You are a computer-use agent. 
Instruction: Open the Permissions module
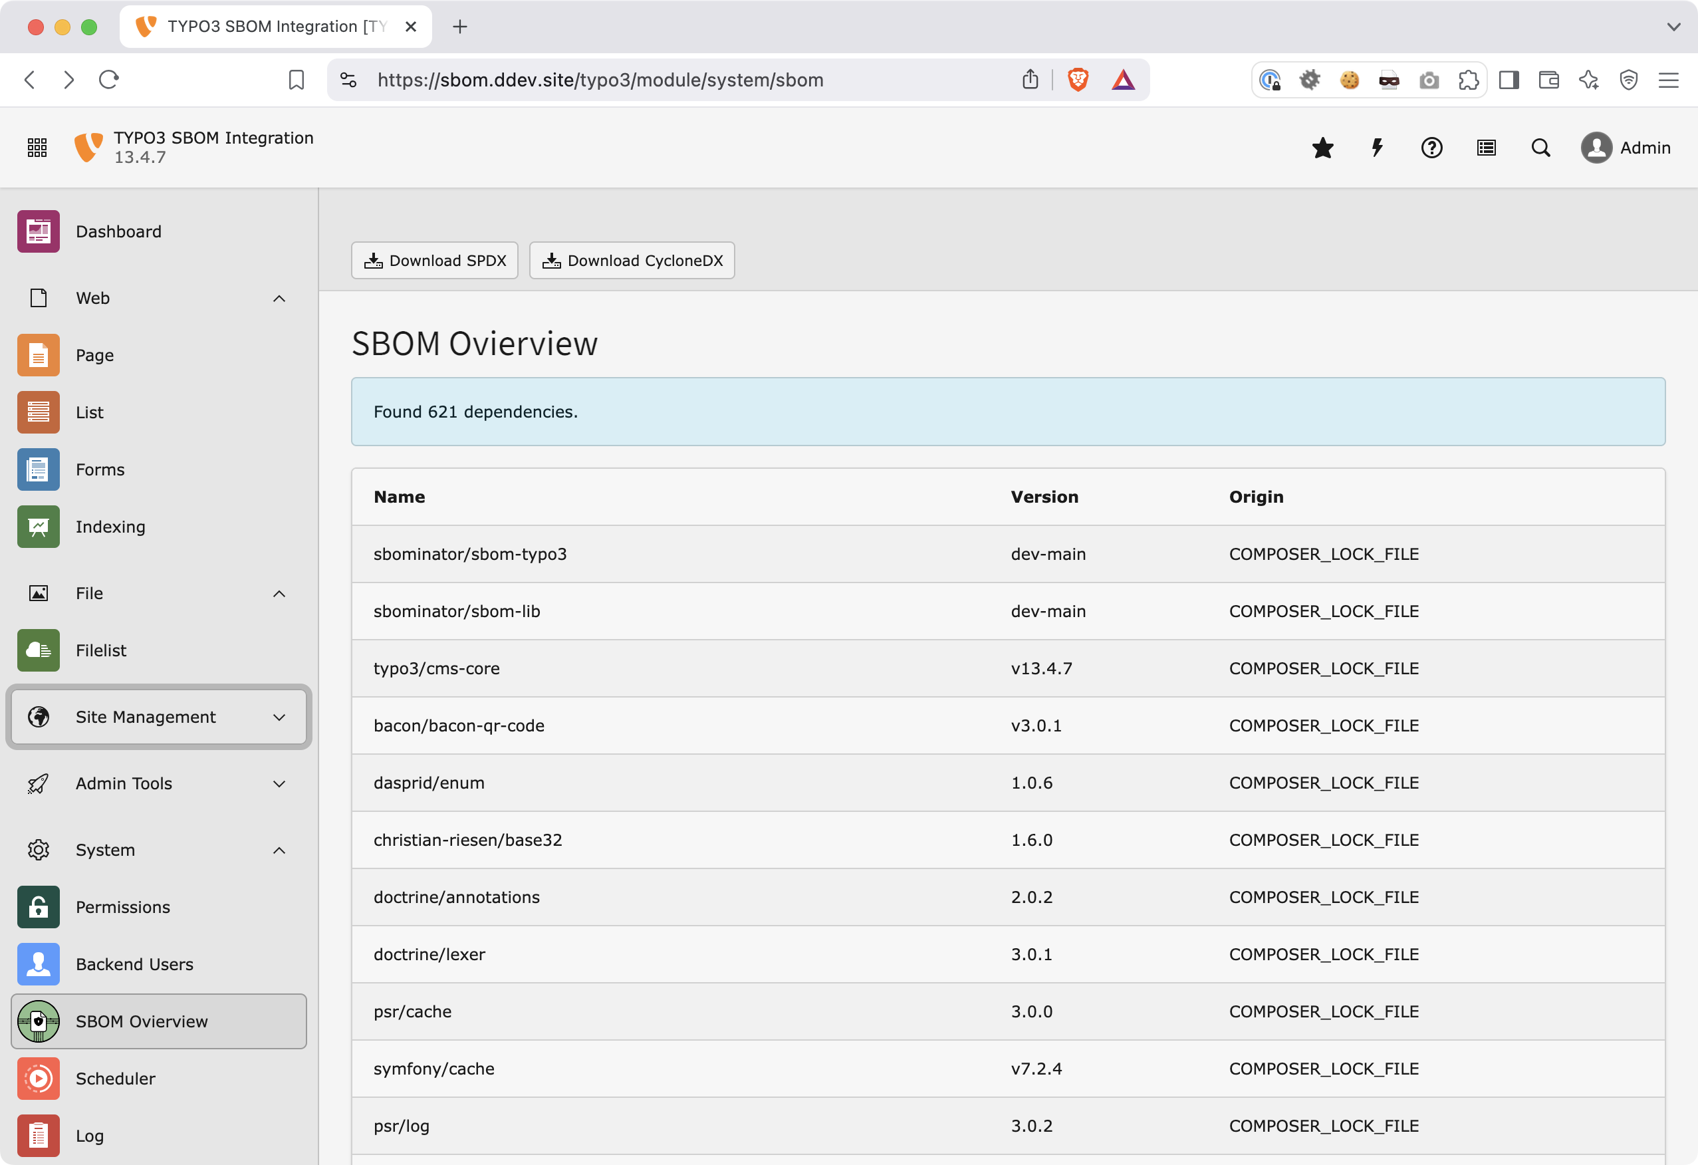click(x=123, y=907)
